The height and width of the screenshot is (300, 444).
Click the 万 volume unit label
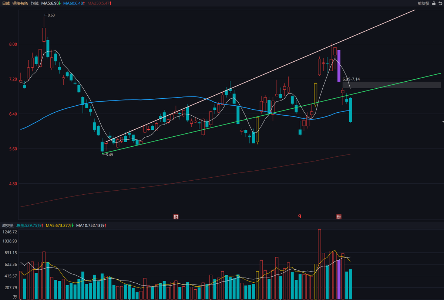(x=15, y=297)
